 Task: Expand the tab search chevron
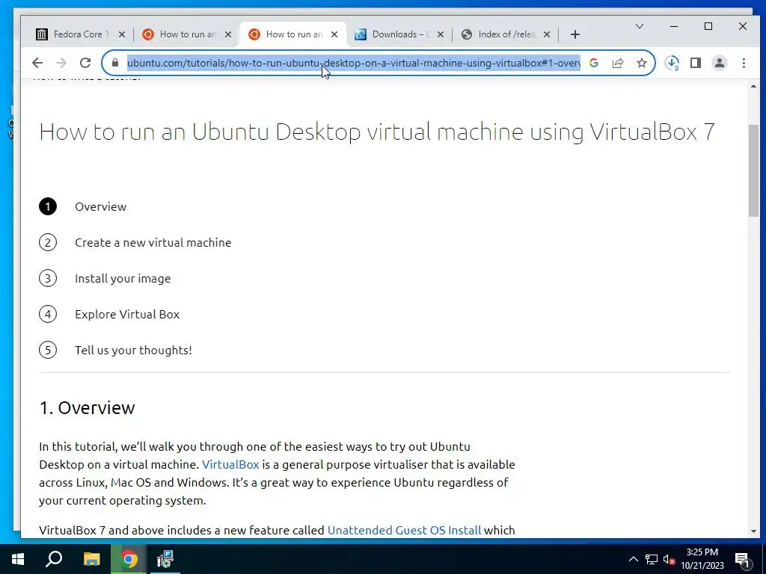coord(639,26)
